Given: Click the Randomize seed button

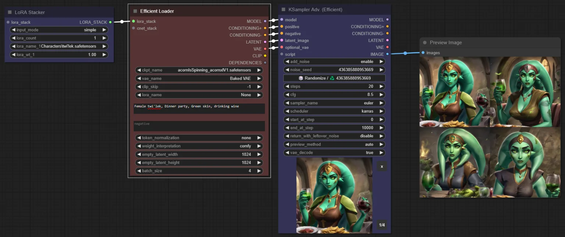Looking at the screenshot, I should click(x=334, y=78).
